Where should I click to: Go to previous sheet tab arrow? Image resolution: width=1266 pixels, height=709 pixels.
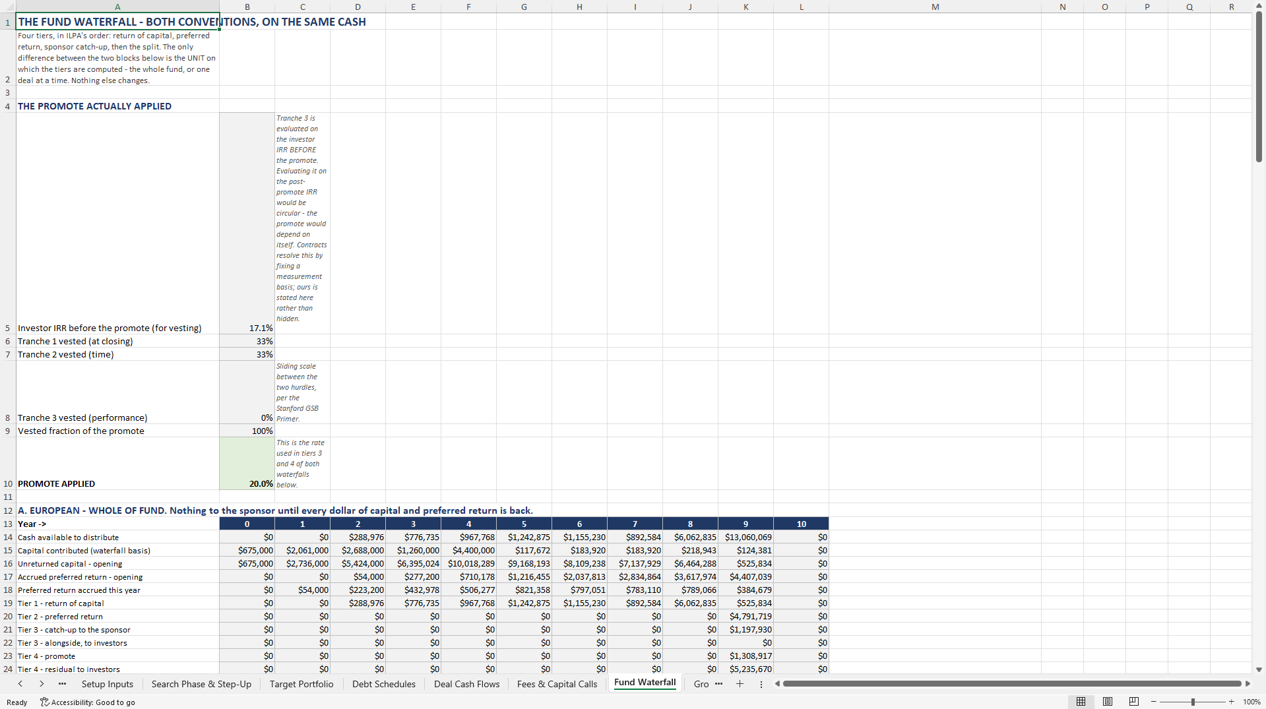(x=20, y=684)
